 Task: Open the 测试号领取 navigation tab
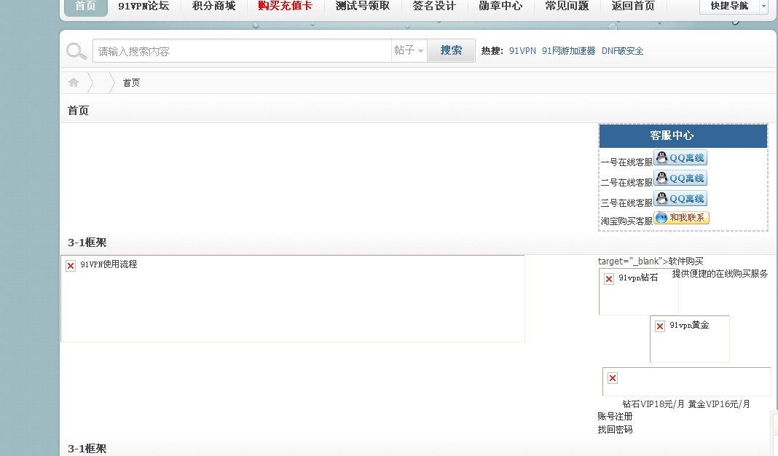[x=363, y=6]
